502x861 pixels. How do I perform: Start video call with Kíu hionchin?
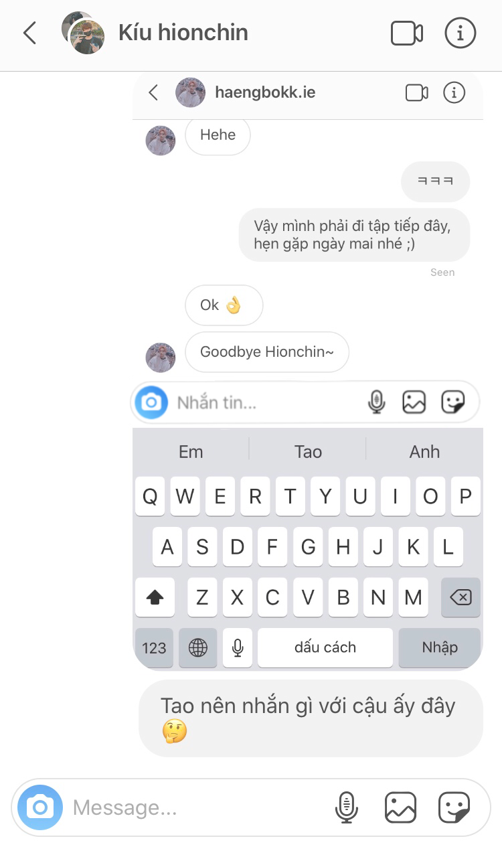(x=407, y=33)
